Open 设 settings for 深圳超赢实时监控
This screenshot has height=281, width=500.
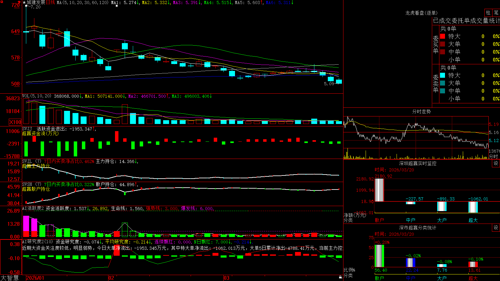coord(496,163)
